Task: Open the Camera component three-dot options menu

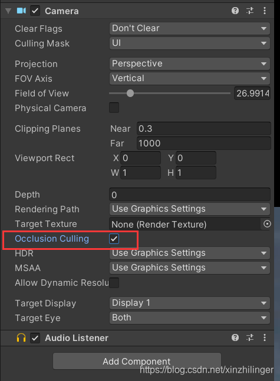Action: click(x=265, y=11)
